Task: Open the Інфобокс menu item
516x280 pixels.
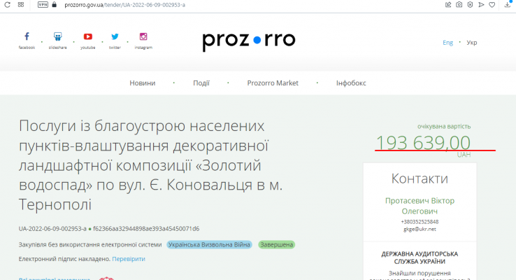Action: (351, 83)
